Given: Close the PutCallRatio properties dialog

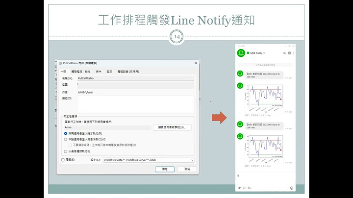Looking at the screenshot, I should pos(196,63).
